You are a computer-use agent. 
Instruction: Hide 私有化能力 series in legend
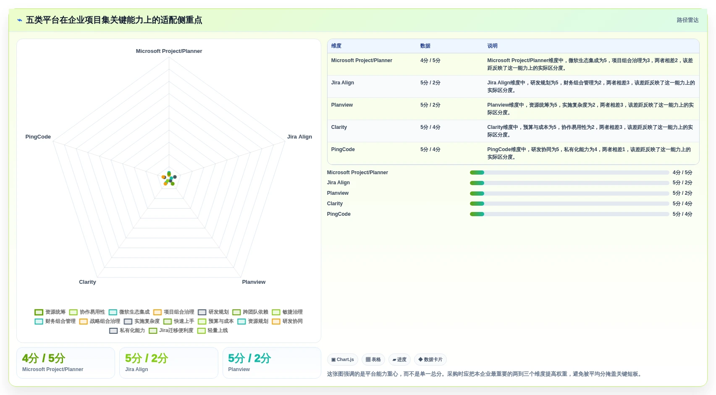127,330
